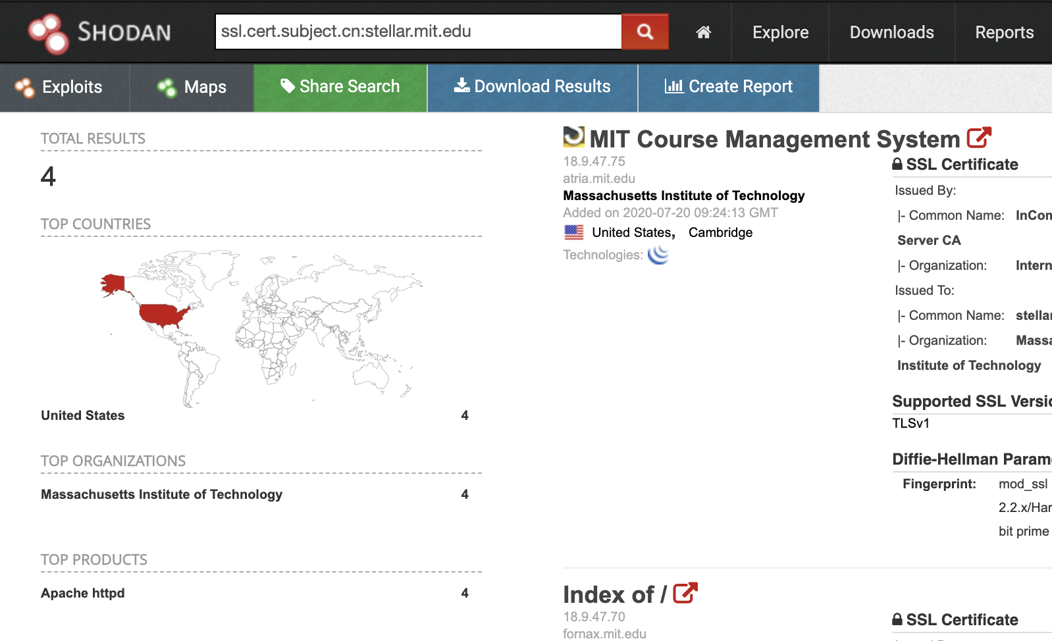
Task: Click the world map showing top countries
Action: pos(261,328)
